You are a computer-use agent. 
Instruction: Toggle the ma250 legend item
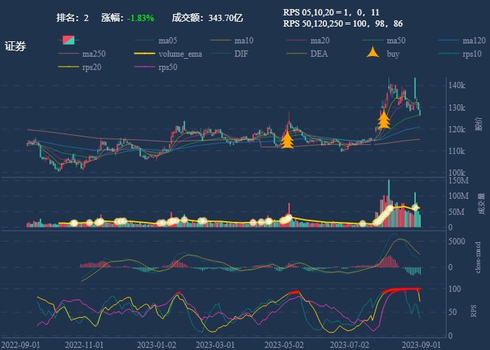coord(67,54)
